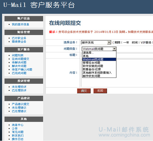Select highlighted Webmail类问题 option
The height and width of the screenshot is (141, 153).
pyautogui.click(x=99, y=59)
